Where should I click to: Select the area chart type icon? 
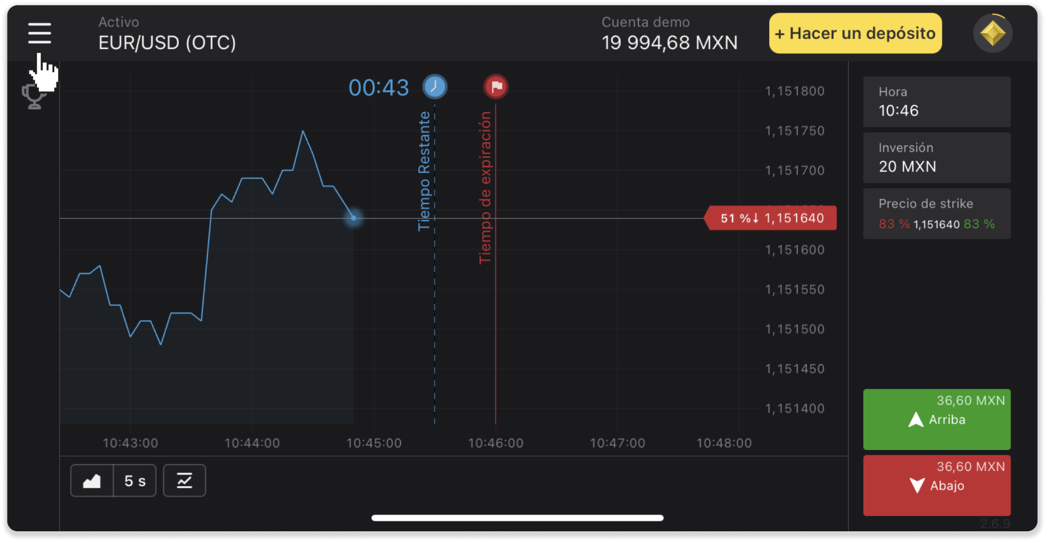(92, 481)
